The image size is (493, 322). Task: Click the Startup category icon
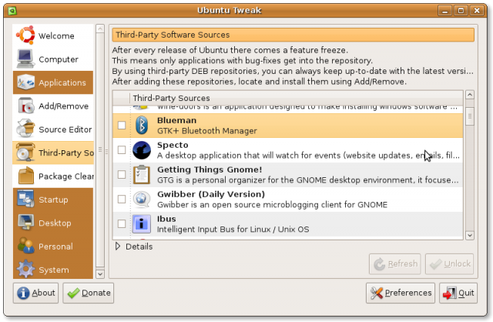pyautogui.click(x=25, y=200)
